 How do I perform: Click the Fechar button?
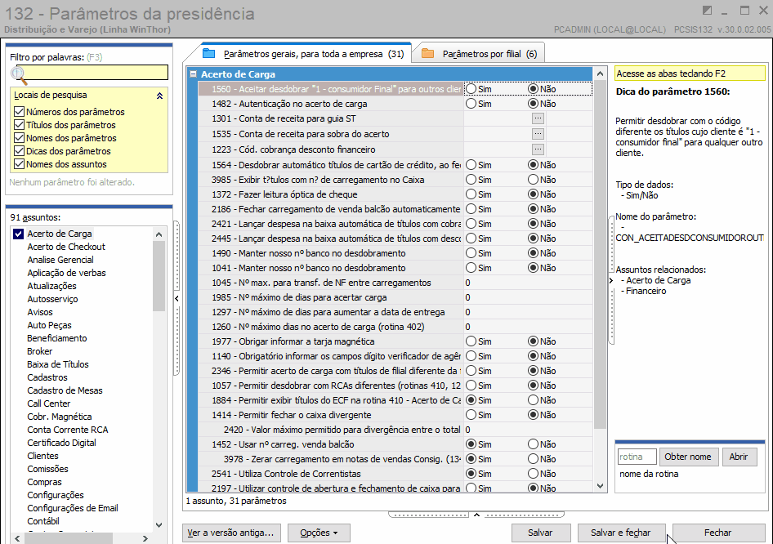pyautogui.click(x=717, y=533)
